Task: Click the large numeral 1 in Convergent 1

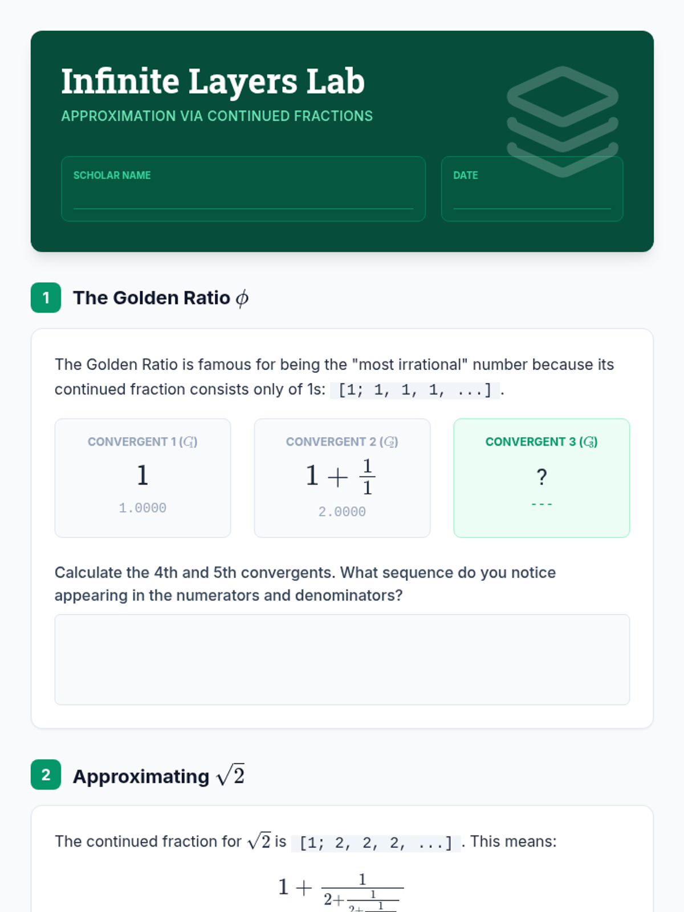Action: [x=142, y=475]
